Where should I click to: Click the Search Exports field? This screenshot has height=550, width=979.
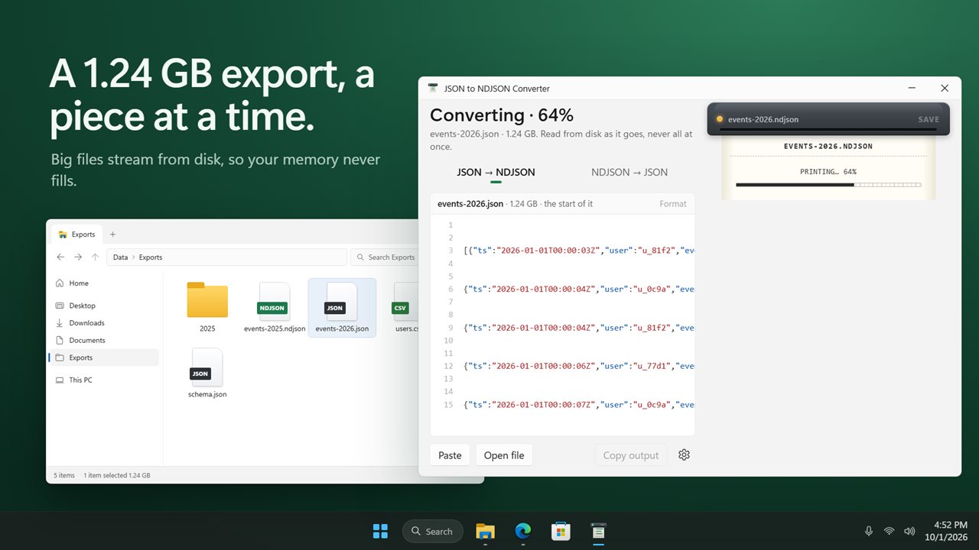click(385, 257)
